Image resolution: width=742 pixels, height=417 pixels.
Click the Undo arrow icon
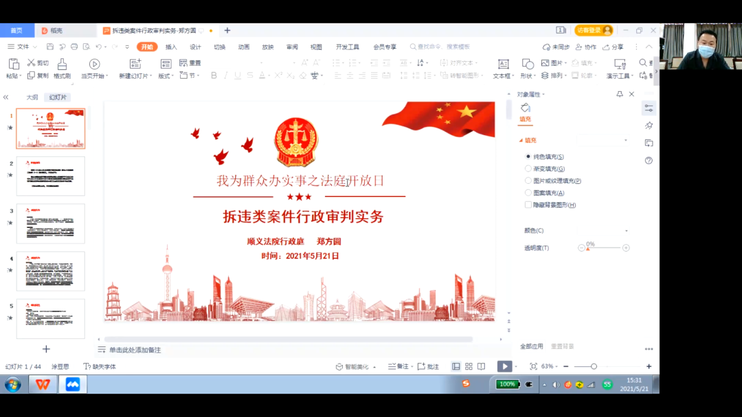coord(98,47)
